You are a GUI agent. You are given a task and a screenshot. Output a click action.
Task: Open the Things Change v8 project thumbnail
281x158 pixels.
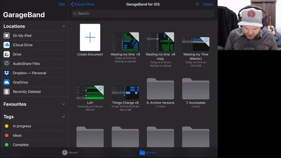(x=125, y=92)
